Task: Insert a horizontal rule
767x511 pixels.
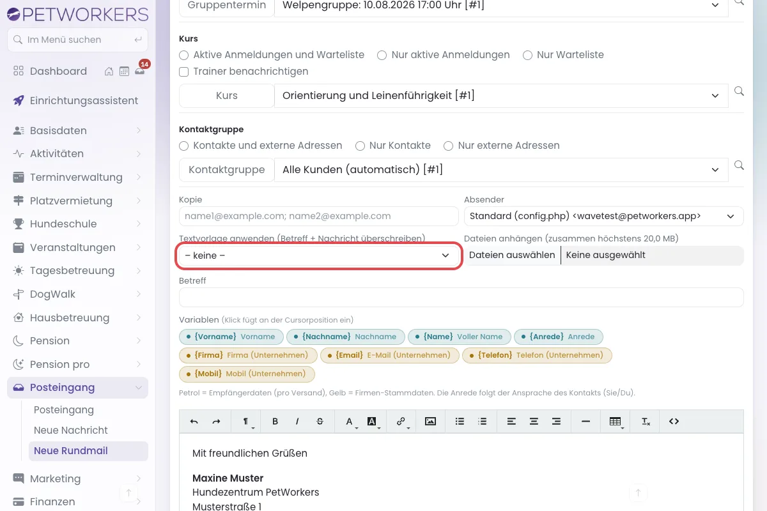Action: (585, 422)
